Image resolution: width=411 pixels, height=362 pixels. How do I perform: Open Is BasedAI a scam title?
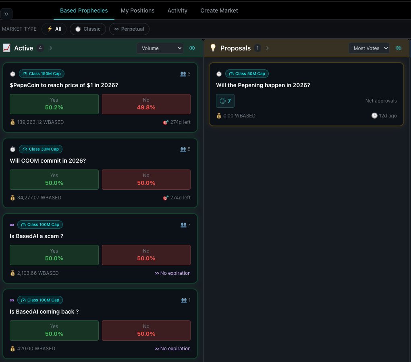pos(36,236)
